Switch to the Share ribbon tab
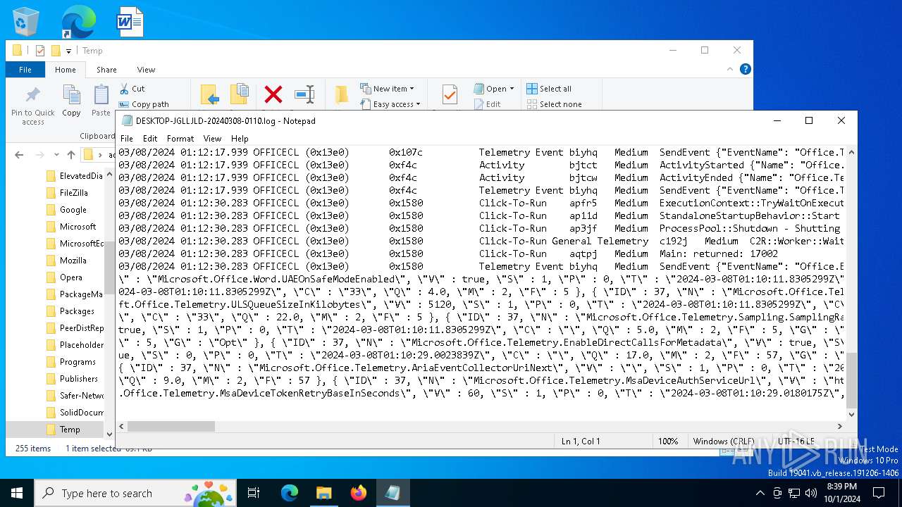 106,70
